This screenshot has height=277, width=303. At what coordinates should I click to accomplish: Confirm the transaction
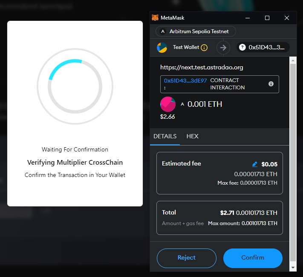point(253,258)
